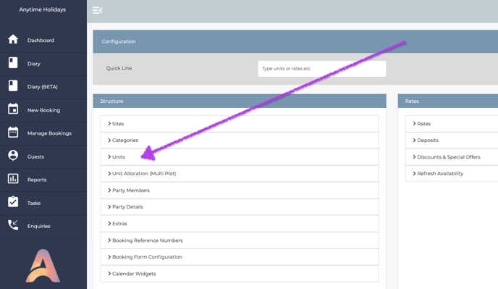Expand the Sites chevron
Viewport: 498px width, 289px height.
click(109, 123)
